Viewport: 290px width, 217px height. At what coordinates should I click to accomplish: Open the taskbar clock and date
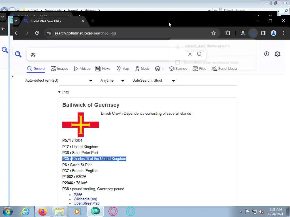pyautogui.click(x=276, y=212)
